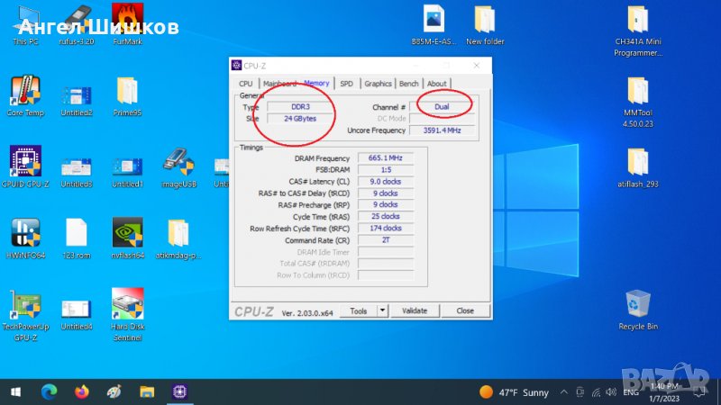This screenshot has width=721, height=405.
Task: Open the Graphics tab in CPU-Z
Action: pyautogui.click(x=378, y=84)
